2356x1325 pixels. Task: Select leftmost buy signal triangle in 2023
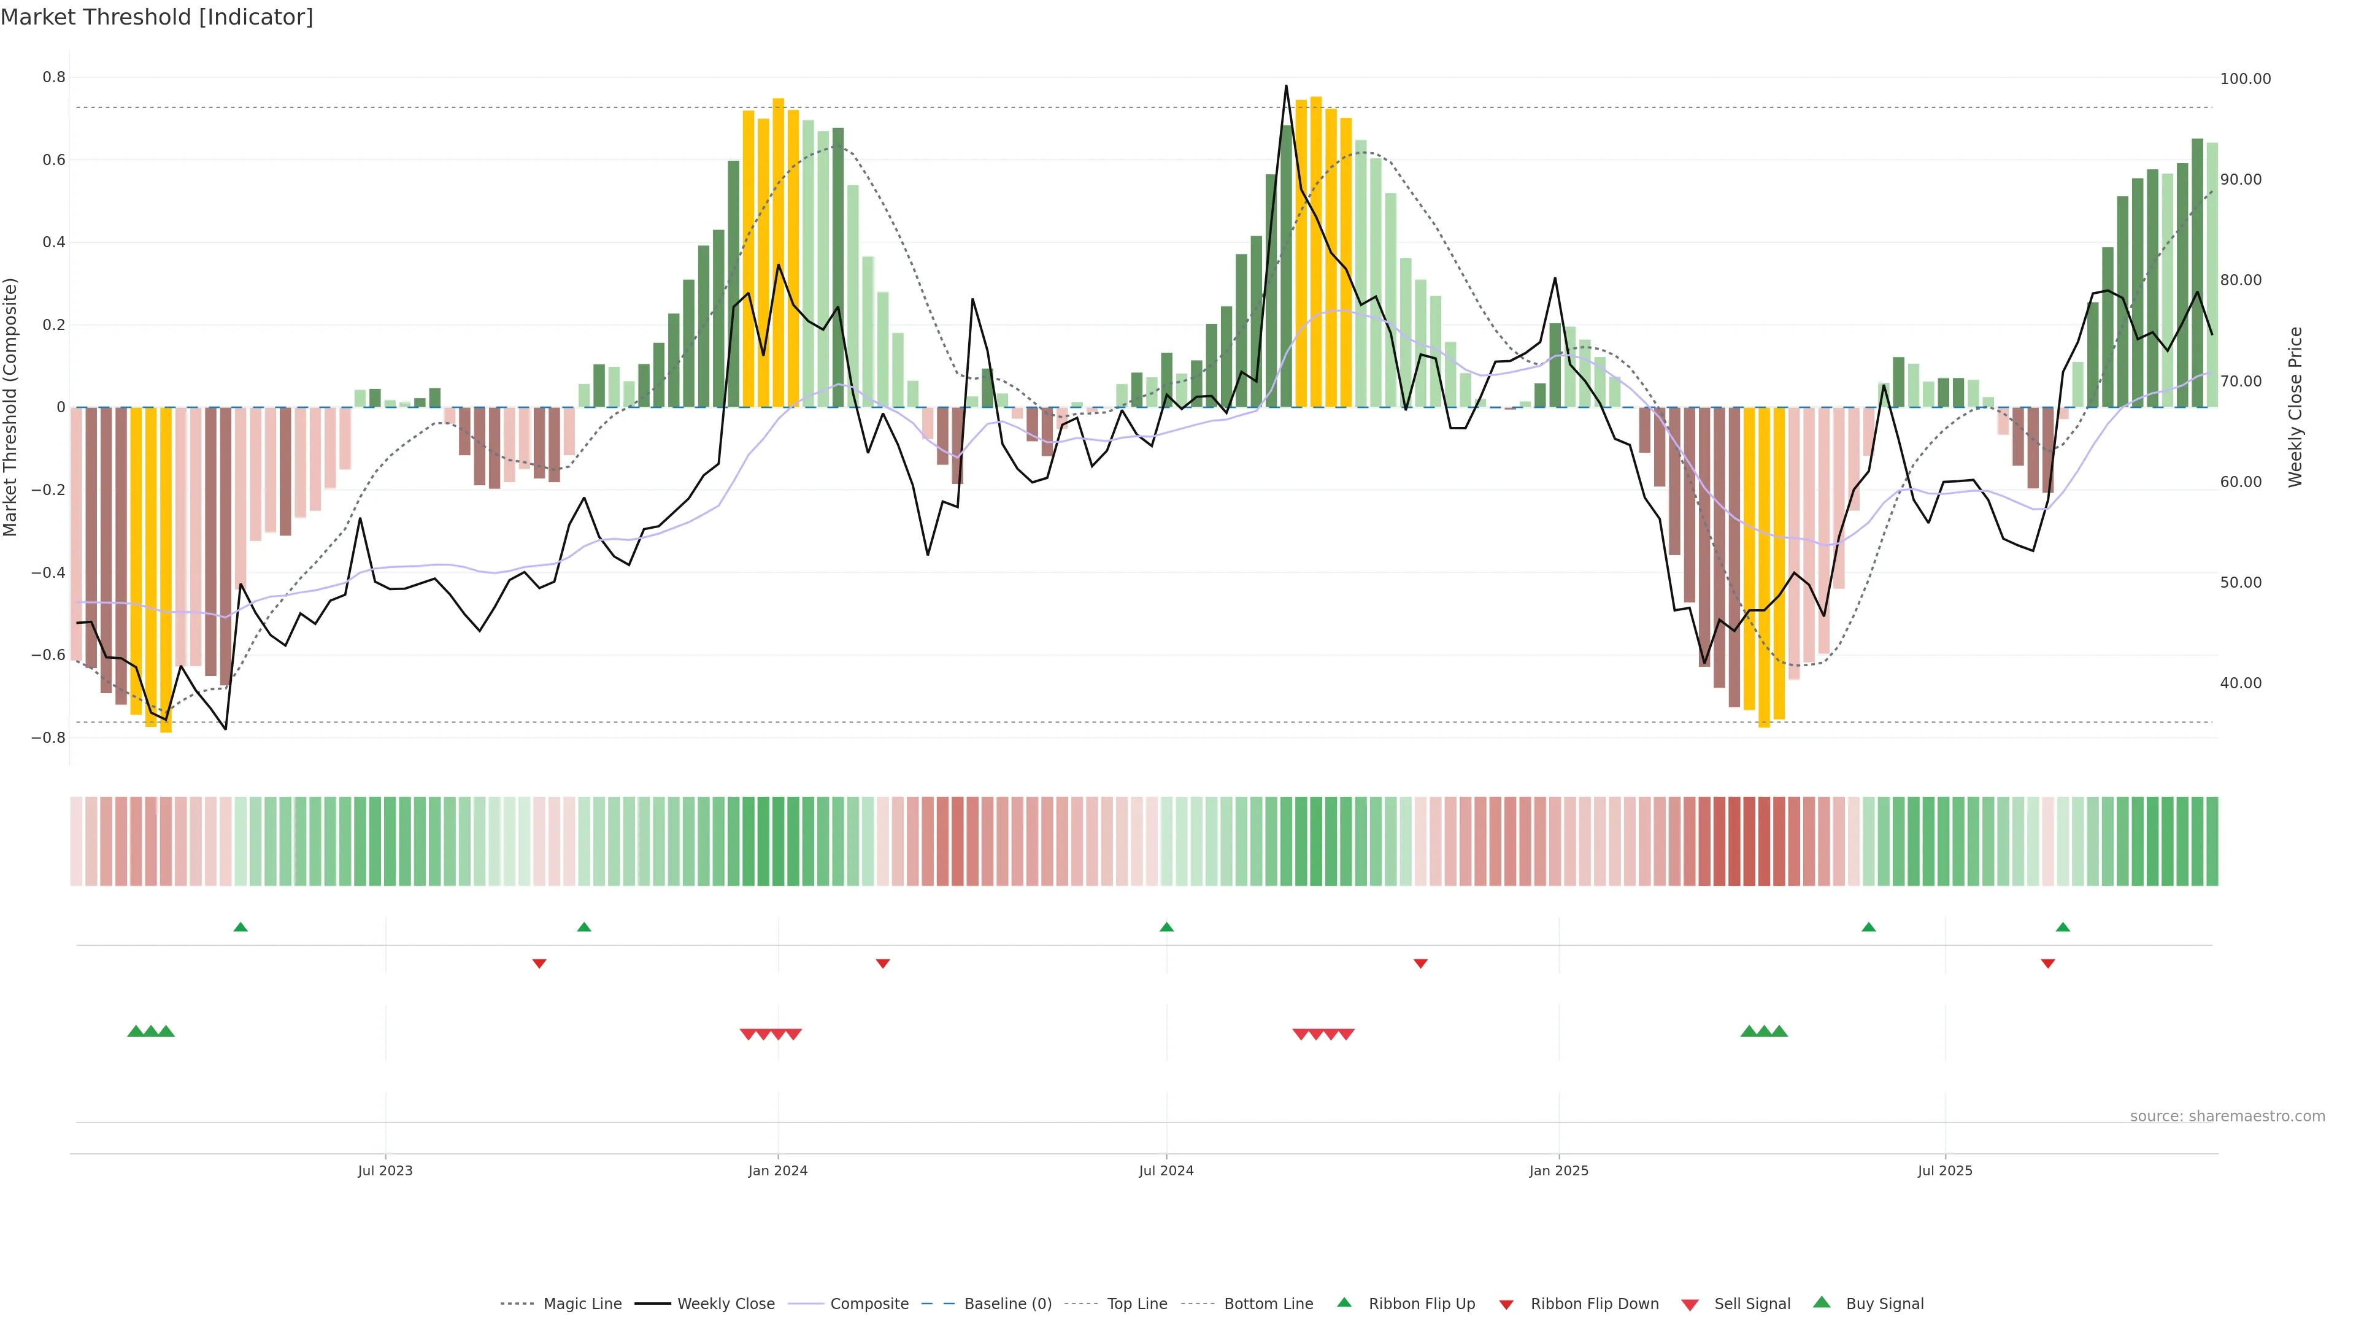(136, 1031)
